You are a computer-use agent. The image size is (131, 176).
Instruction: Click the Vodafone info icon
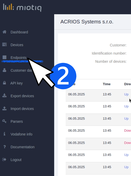[4, 134]
